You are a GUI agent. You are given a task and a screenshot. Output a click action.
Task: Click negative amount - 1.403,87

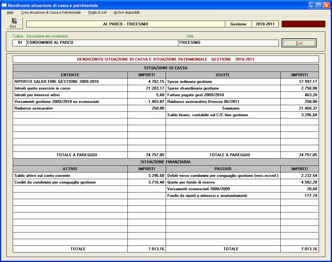(147, 102)
